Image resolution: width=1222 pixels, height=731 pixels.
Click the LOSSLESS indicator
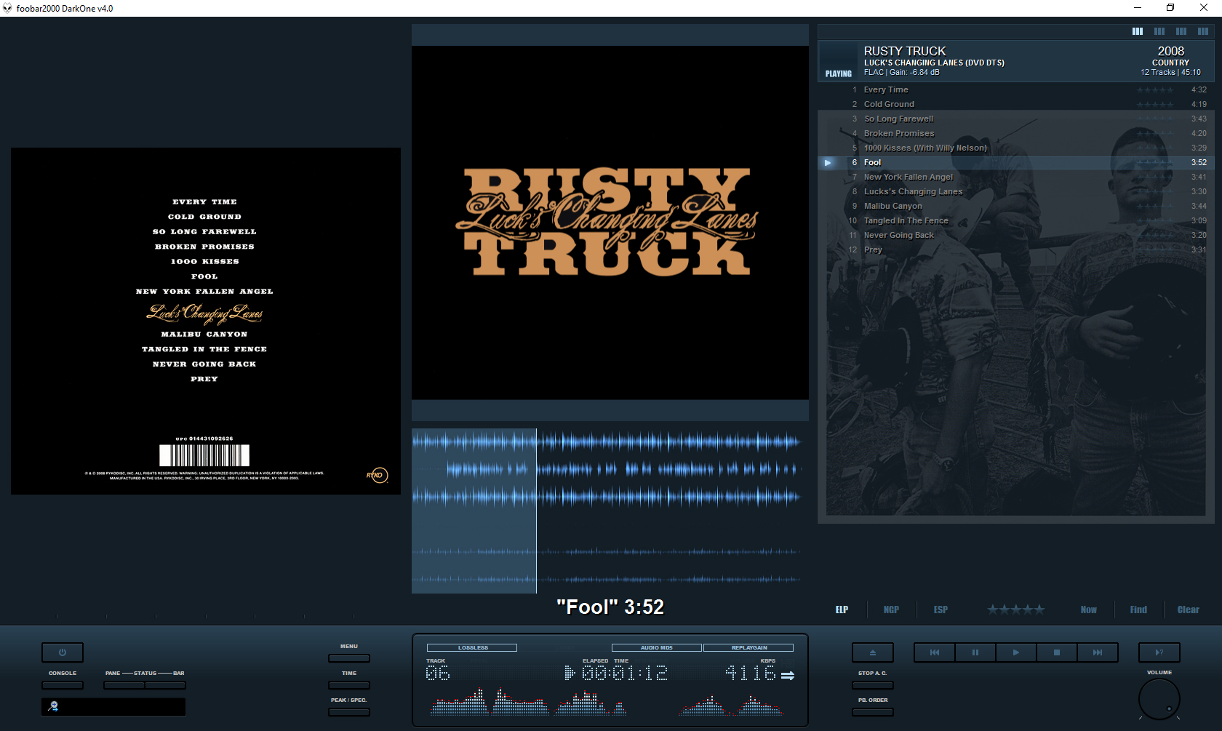click(x=472, y=647)
